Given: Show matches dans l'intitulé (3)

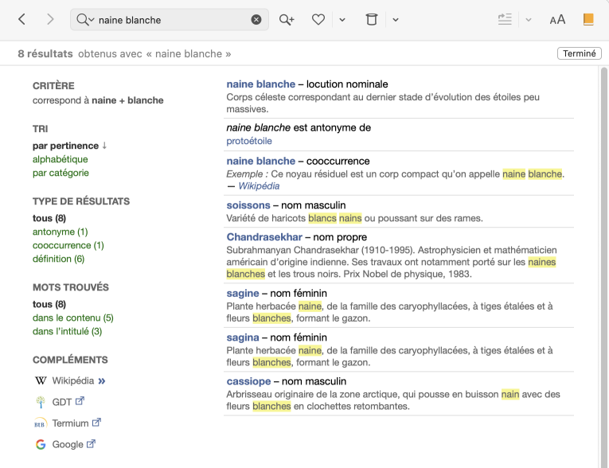Looking at the screenshot, I should coord(67,331).
